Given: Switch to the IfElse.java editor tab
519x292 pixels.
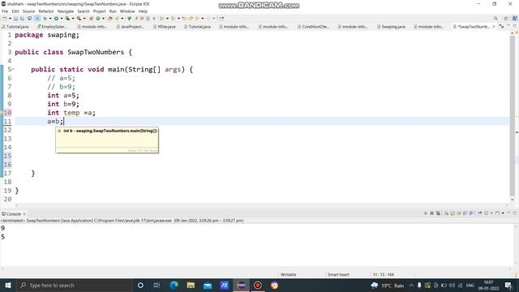Looking at the screenshot, I should 165,27.
